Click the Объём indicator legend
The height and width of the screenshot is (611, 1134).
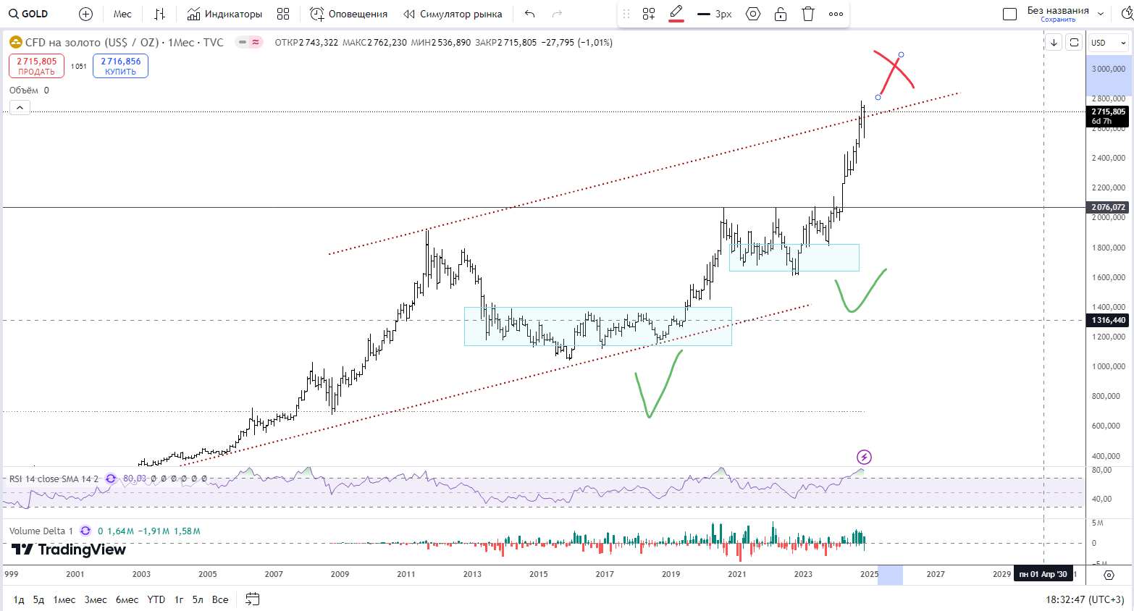click(x=29, y=90)
